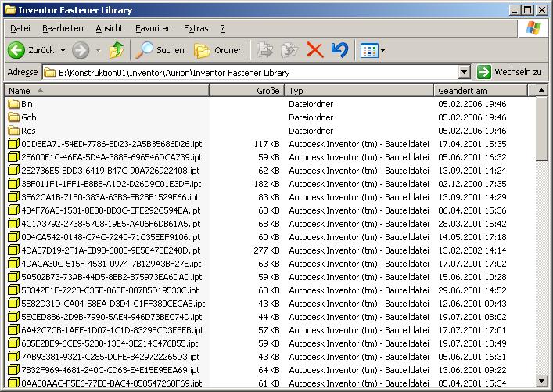Open the Favoriten menu

(153, 28)
